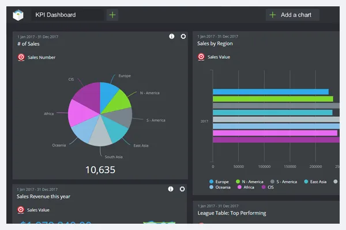346x230 pixels.
Task: Toggle Africa legend swatch
Action: click(x=239, y=187)
